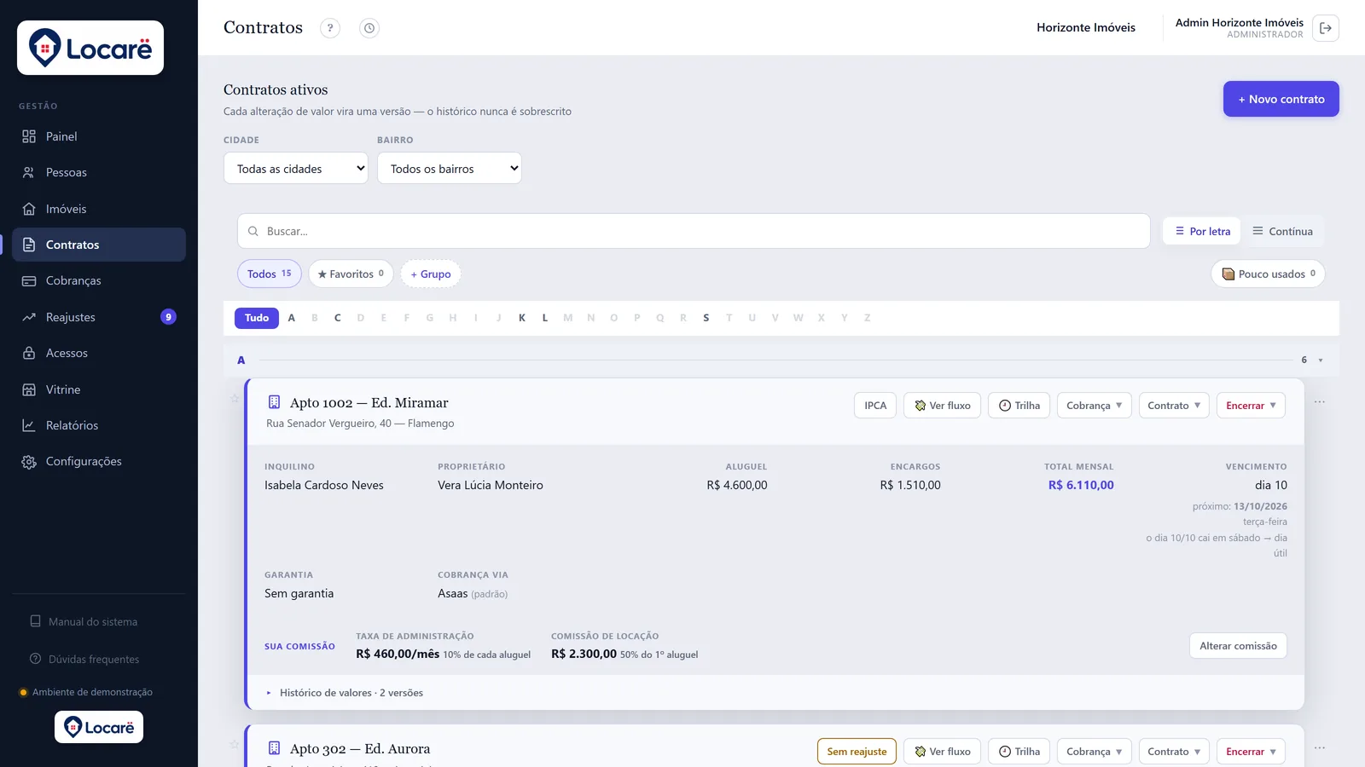Favorite the Apto 302 contract star

235,744
